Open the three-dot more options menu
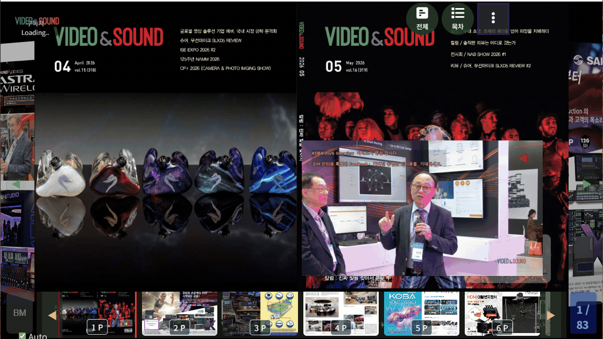 (493, 18)
